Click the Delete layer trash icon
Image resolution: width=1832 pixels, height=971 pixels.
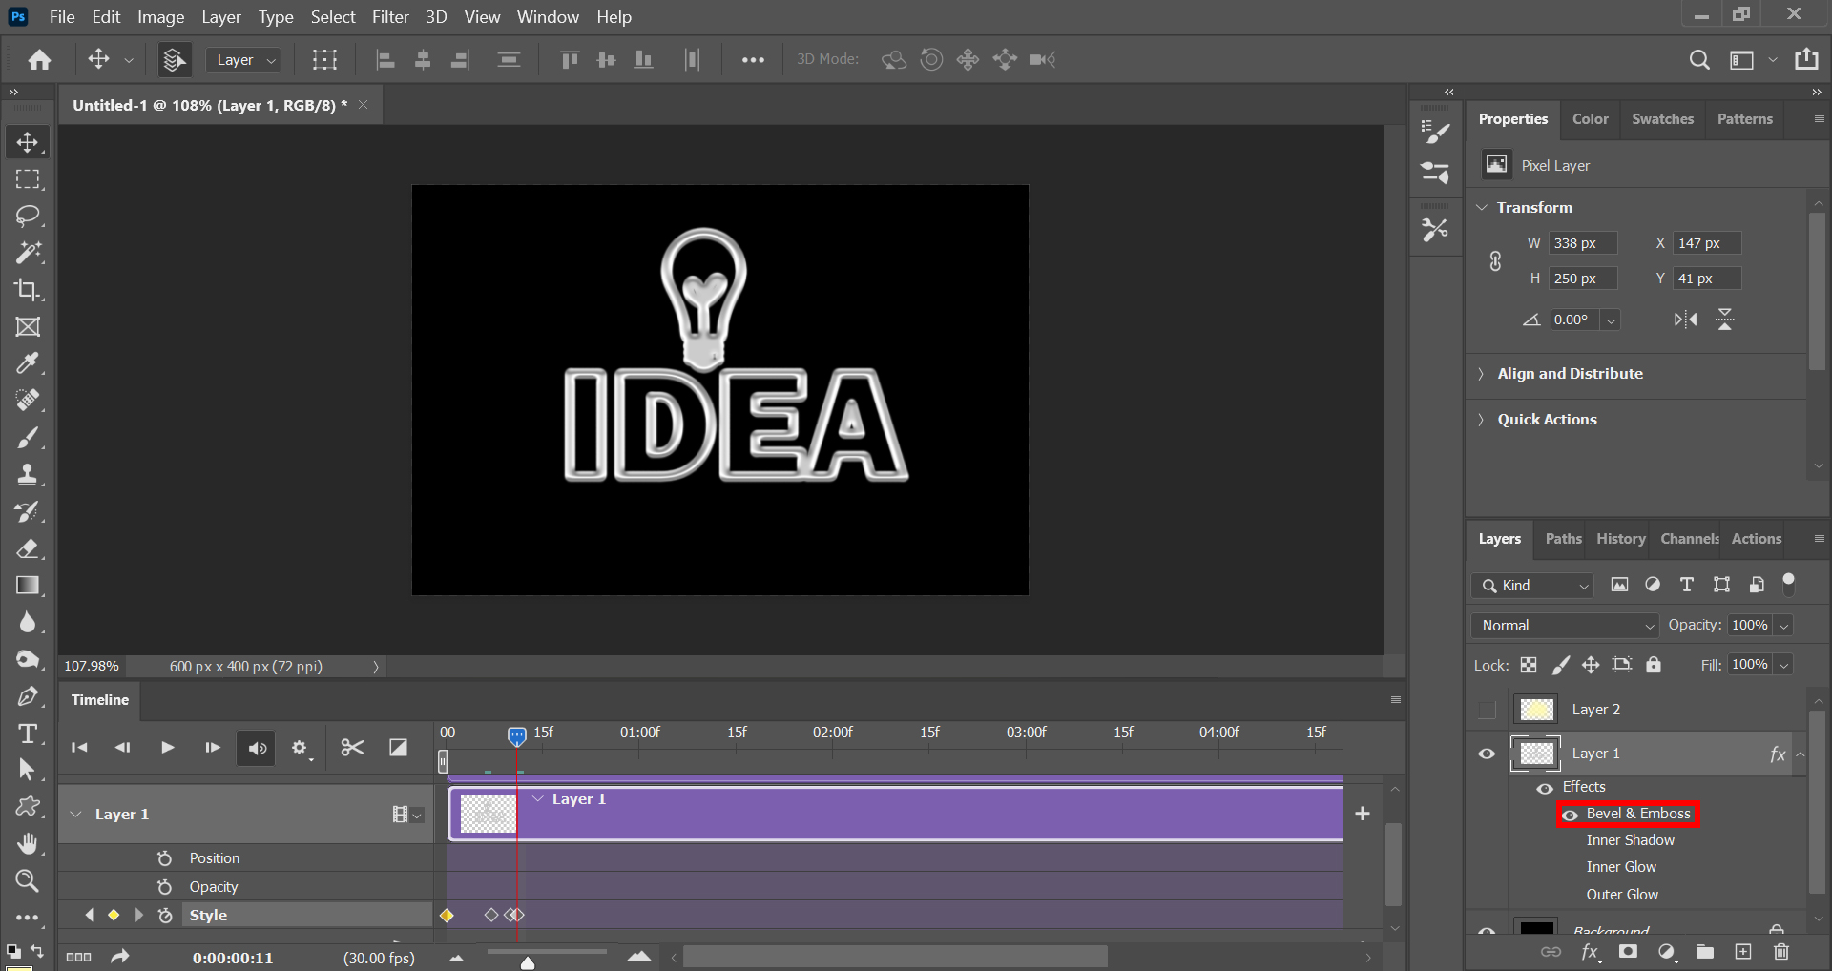point(1781,952)
